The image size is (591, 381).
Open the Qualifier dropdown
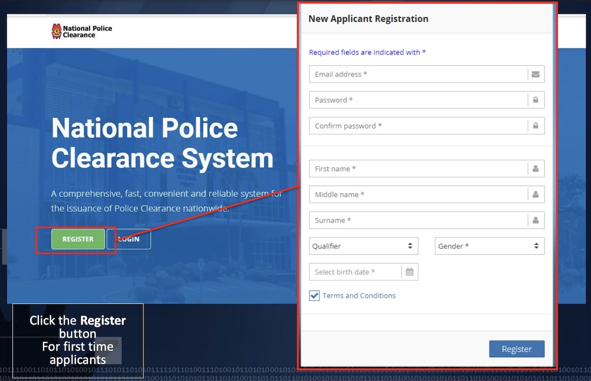click(x=363, y=246)
